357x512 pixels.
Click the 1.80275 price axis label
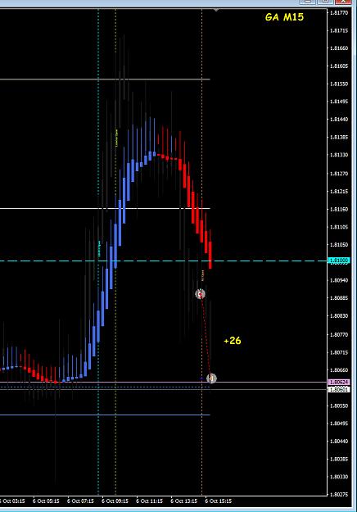pos(339,494)
